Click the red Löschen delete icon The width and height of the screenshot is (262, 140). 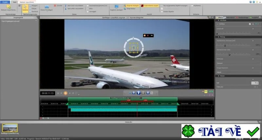point(55,6)
